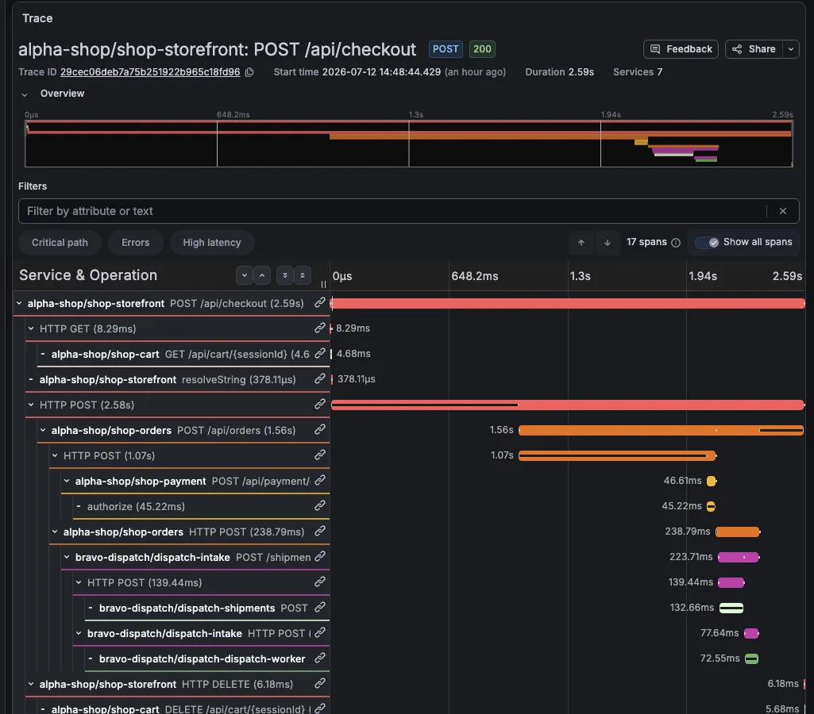Image resolution: width=814 pixels, height=714 pixels.
Task: Click link icon on HTTP POST (2.58s) row
Action: (320, 405)
